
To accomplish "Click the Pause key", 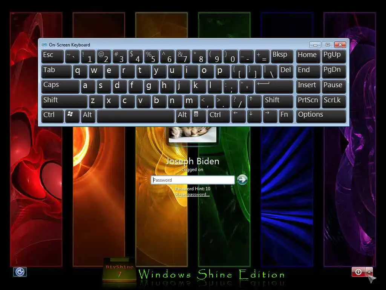I will click(334, 86).
